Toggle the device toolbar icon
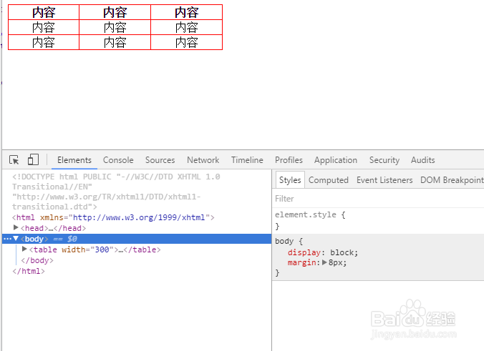This screenshot has height=351, width=484. click(x=33, y=159)
